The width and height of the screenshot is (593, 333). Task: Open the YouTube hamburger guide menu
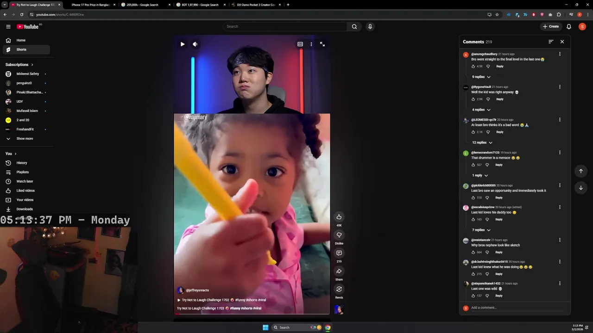(x=8, y=26)
